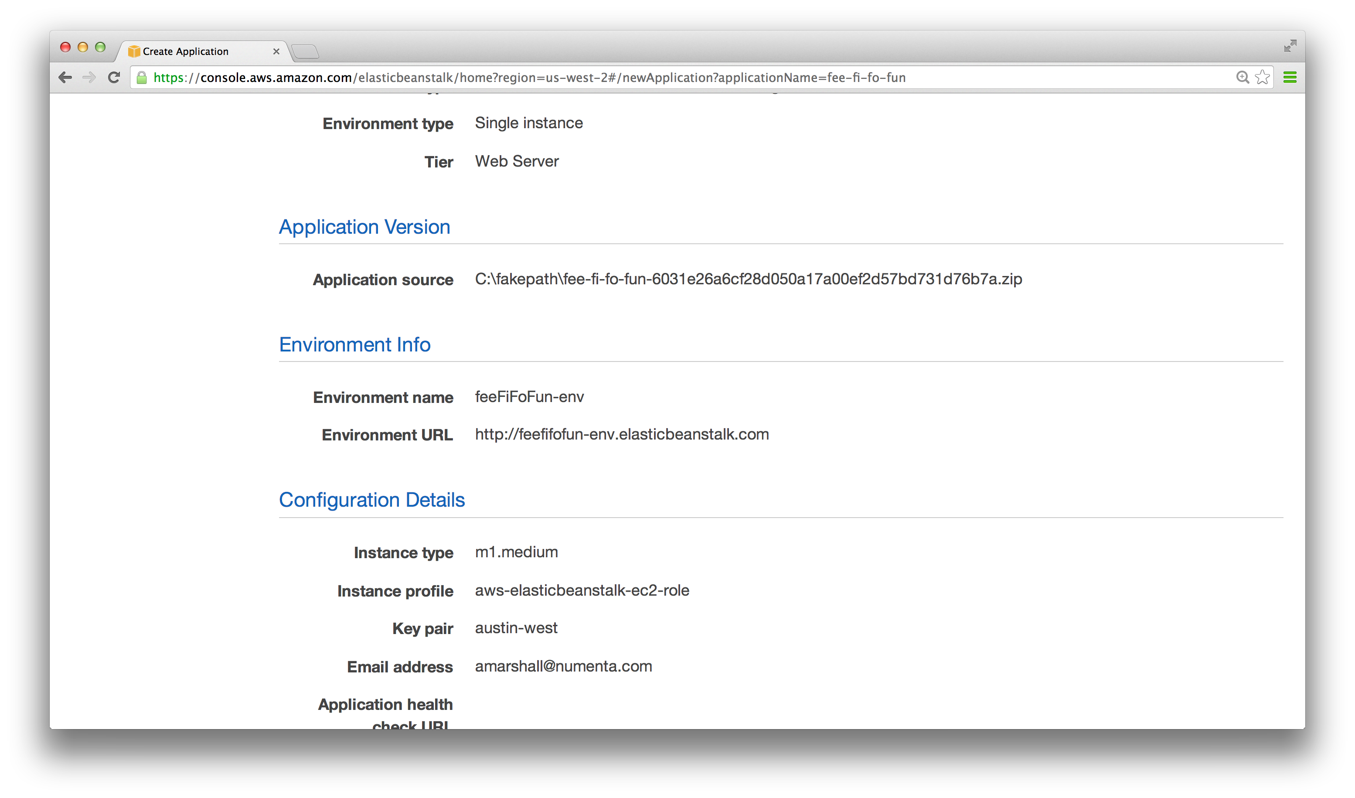Viewport: 1355px width, 798px height.
Task: Minimize the window with the yellow button
Action: 83,48
